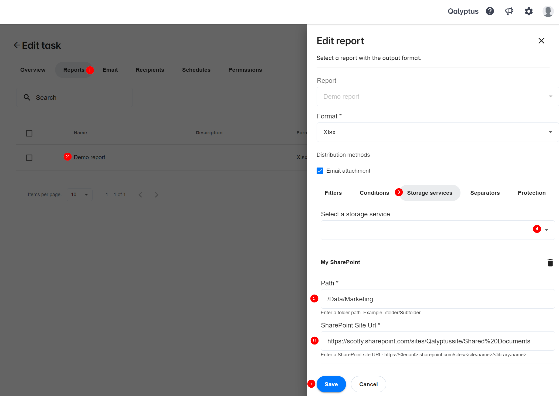Close the Edit report panel
The image size is (559, 396).
click(x=541, y=41)
